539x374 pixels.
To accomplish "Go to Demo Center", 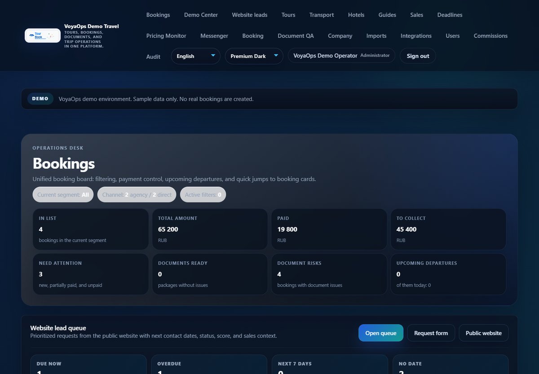I will (x=201, y=15).
